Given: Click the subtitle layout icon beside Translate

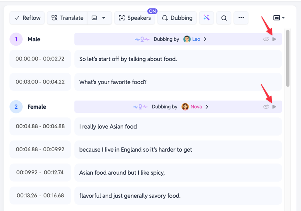Looking at the screenshot, I should tap(94, 18).
